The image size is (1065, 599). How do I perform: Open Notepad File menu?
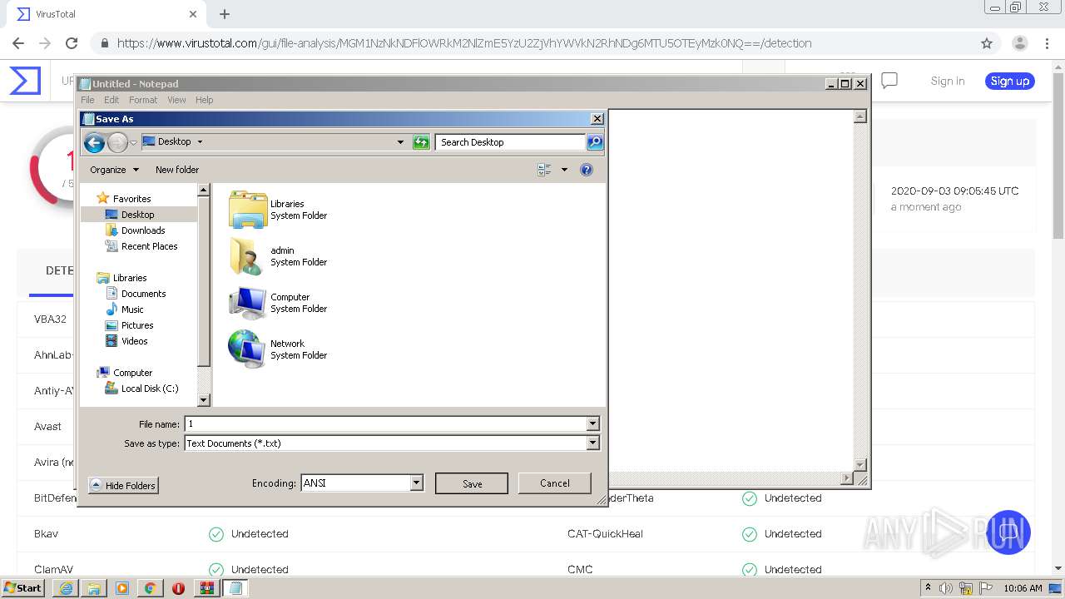(87, 100)
